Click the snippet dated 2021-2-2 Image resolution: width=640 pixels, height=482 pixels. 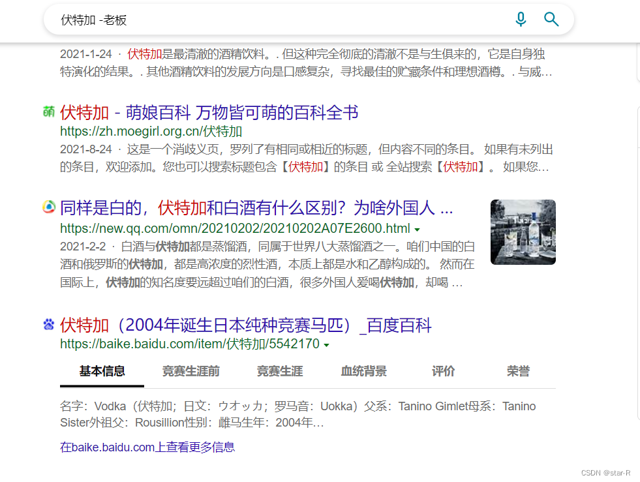tap(267, 264)
